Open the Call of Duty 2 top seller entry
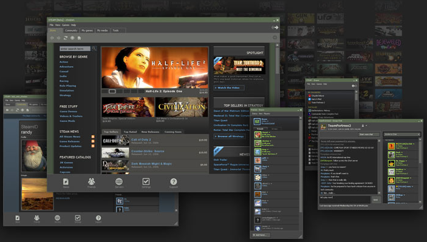The height and width of the screenshot is (242, 427). [x=155, y=141]
